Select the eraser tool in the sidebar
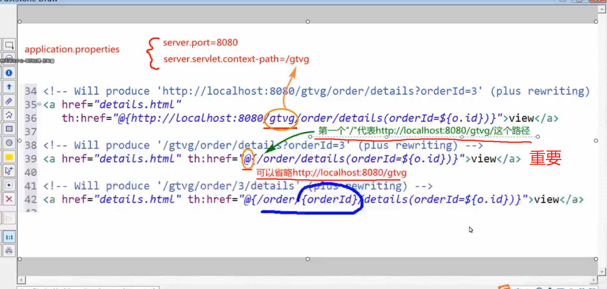This screenshot has width=607, height=289. [9, 101]
